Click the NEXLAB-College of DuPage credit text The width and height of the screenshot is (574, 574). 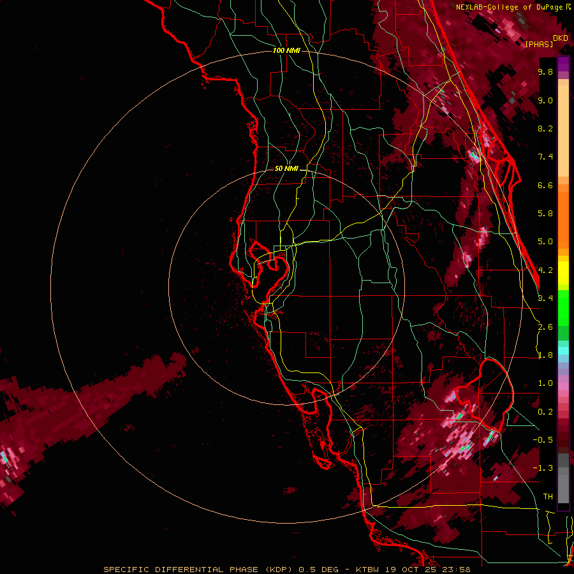[x=510, y=7]
